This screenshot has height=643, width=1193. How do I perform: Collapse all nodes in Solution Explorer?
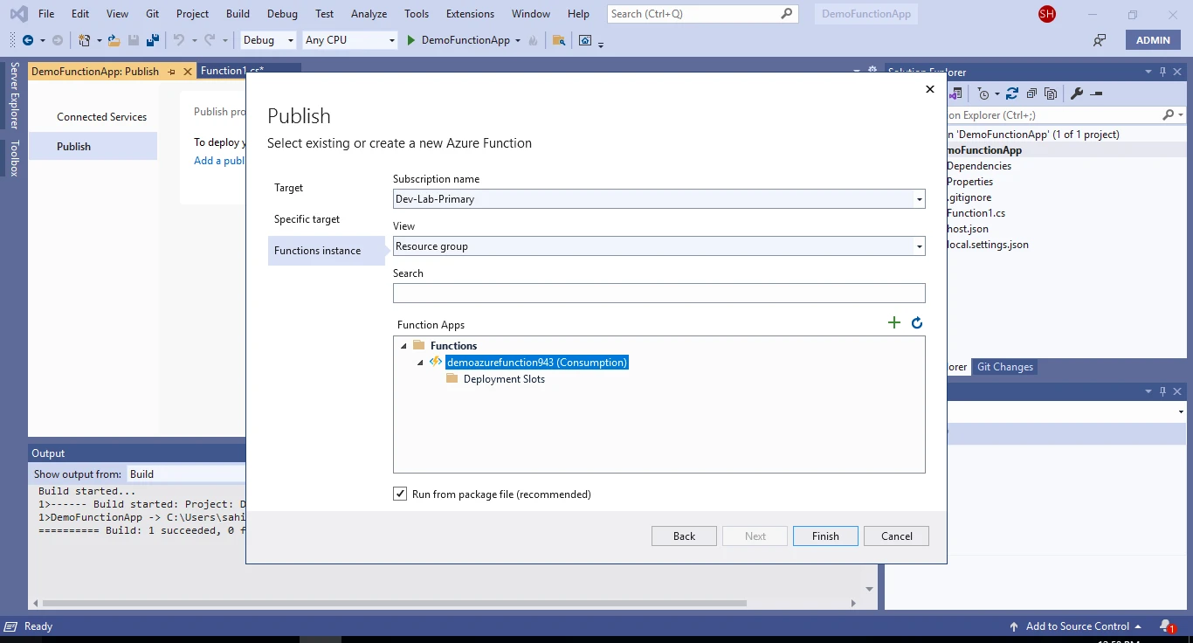point(1031,93)
